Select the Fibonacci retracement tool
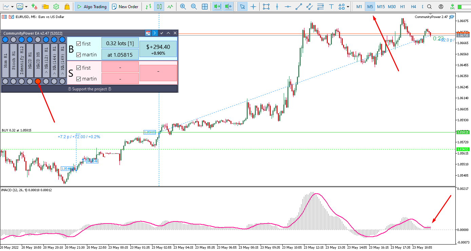The width and height of the screenshot is (471, 251). click(x=320, y=6)
